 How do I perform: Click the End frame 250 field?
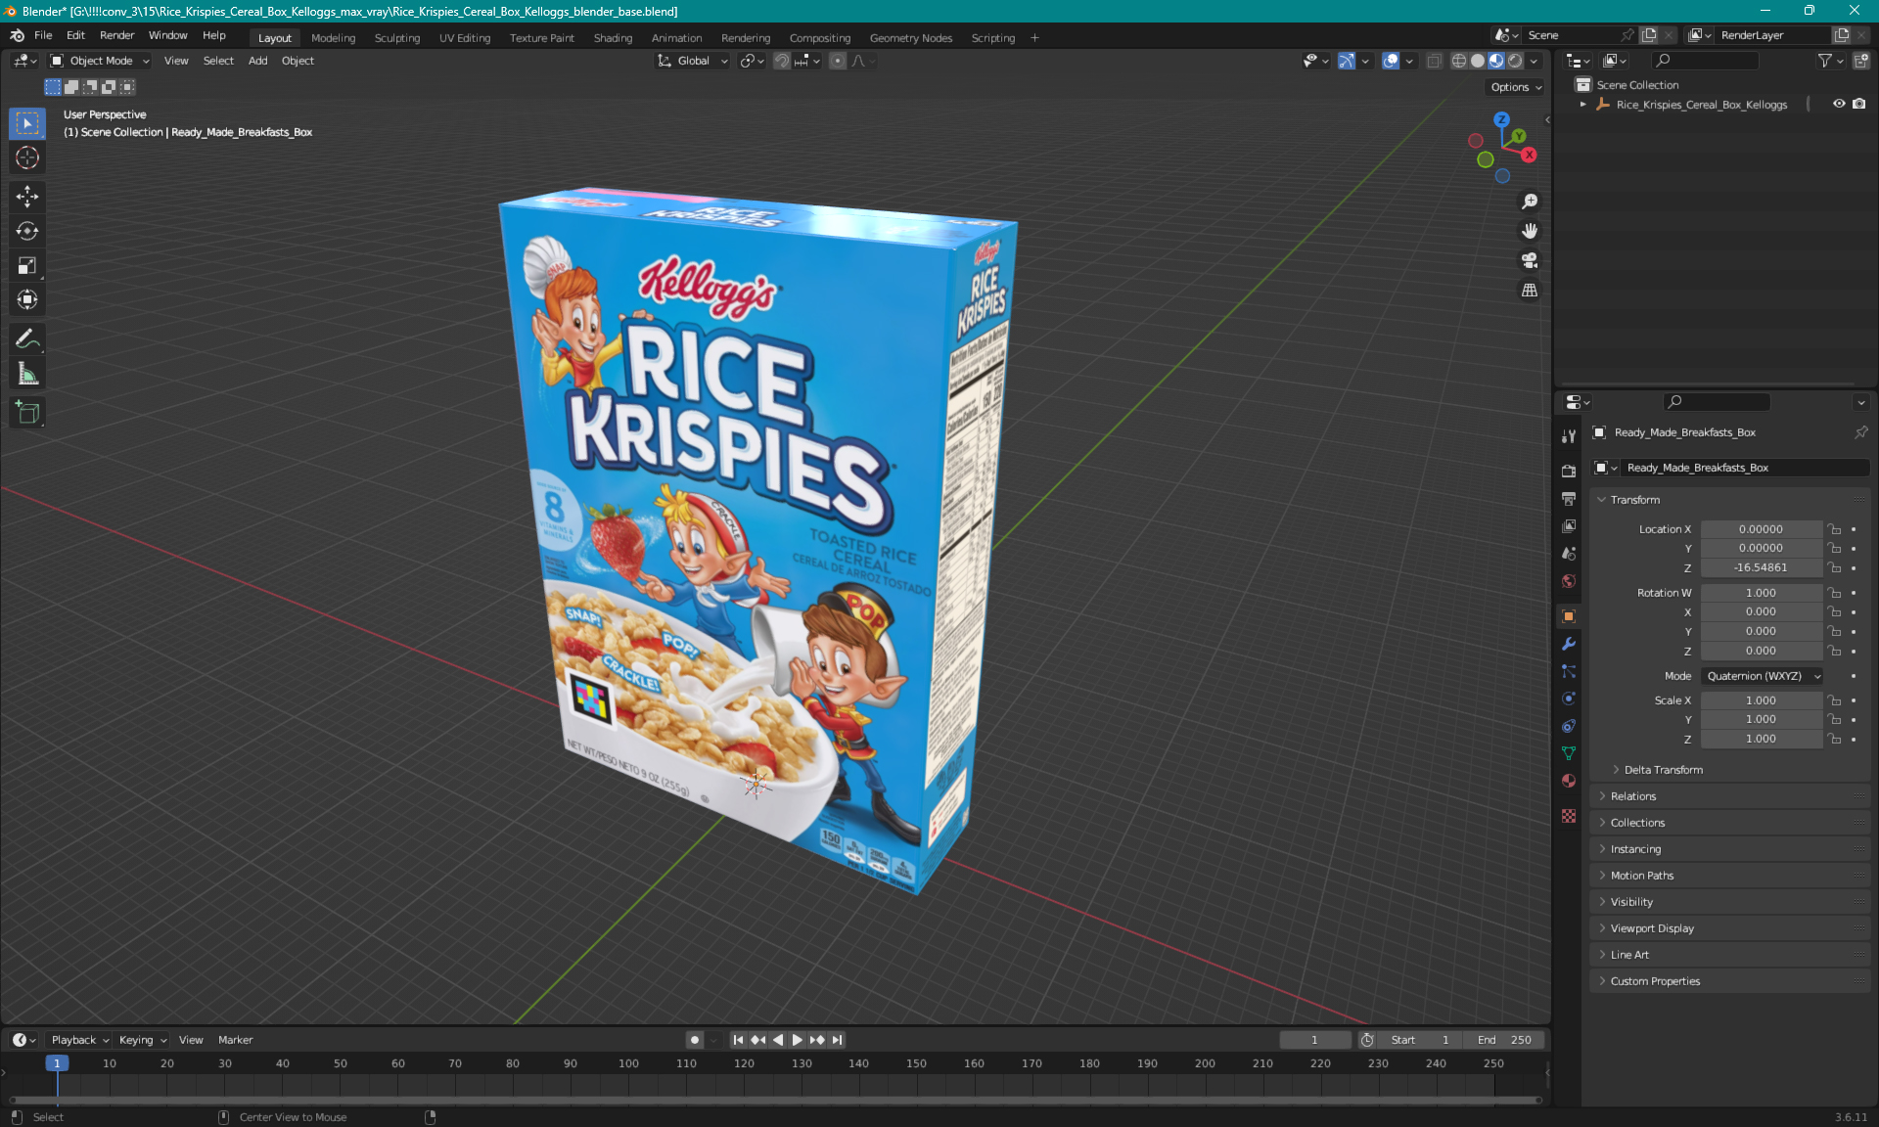(x=1504, y=1040)
